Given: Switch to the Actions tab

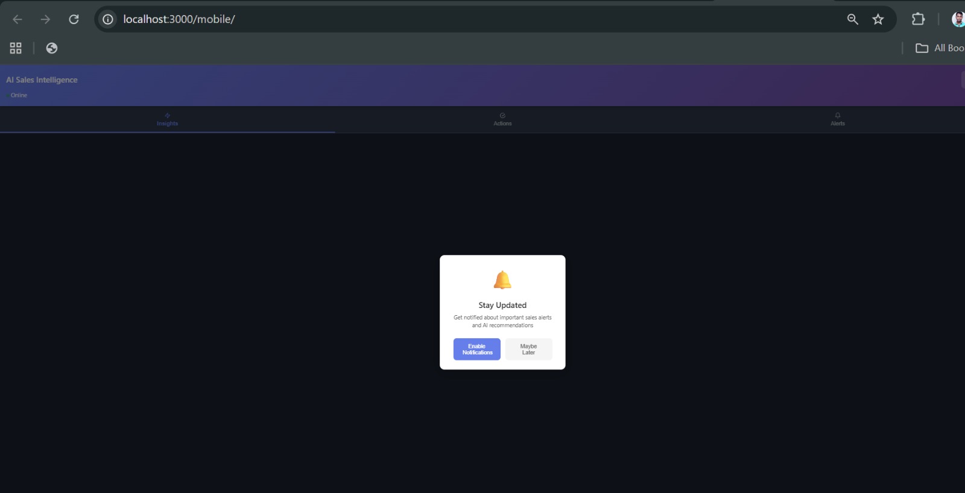Looking at the screenshot, I should pyautogui.click(x=502, y=119).
